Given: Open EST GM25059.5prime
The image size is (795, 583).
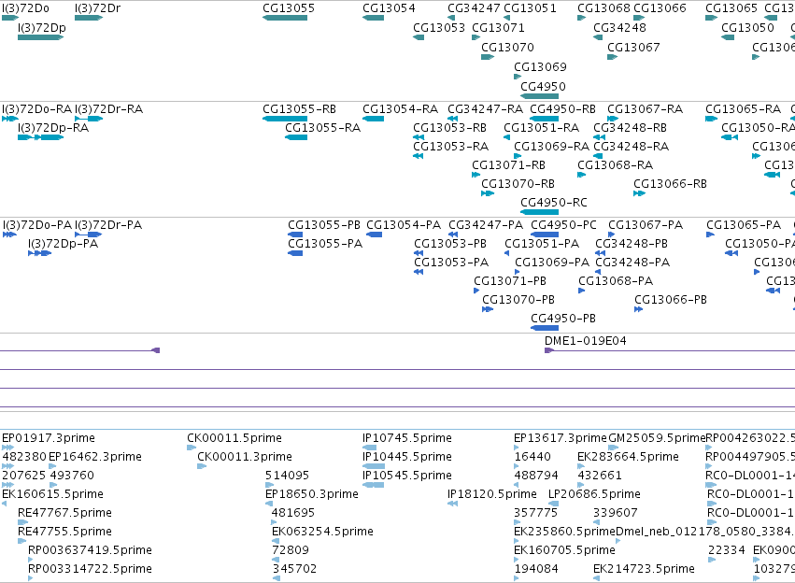Looking at the screenshot, I should tap(613, 448).
